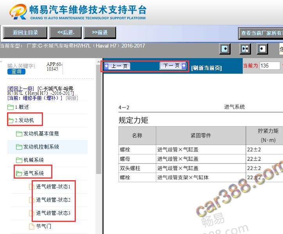Click open-folder icon beside 进气系统
The height and width of the screenshot is (234, 283).
pyautogui.click(x=19, y=174)
